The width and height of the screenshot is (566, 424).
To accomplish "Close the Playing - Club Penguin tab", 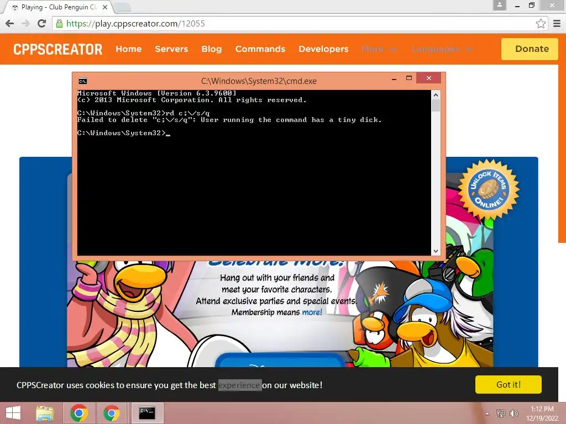I will 104,7.
